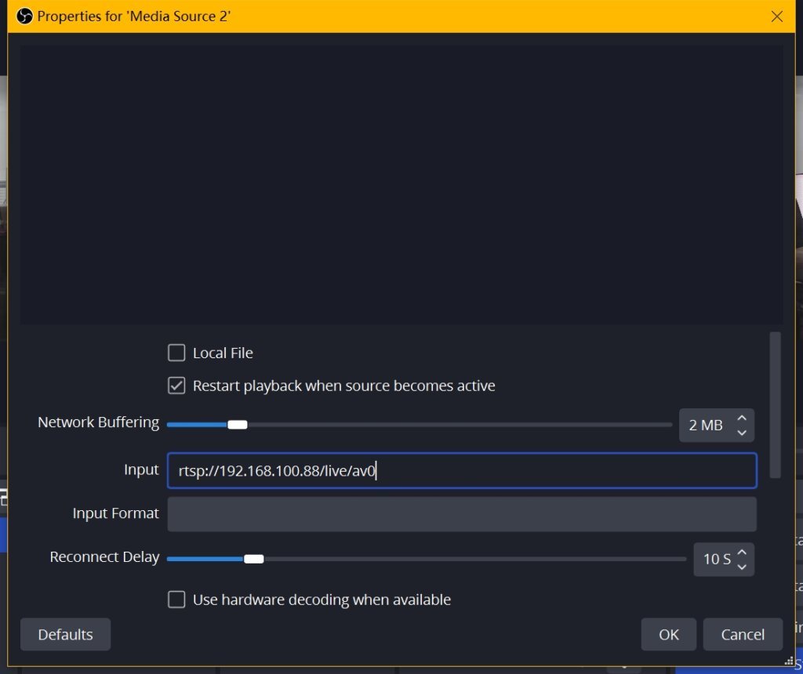Screen dimensions: 803x674
Task: Increase Reconnect Delay with the up arrow
Action: 742,553
